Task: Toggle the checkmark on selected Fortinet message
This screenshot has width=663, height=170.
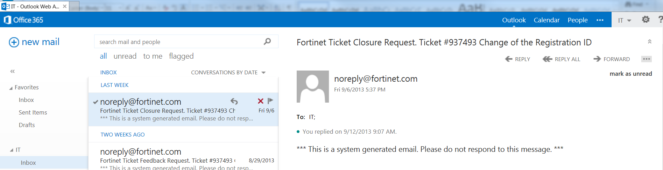Action: [x=96, y=102]
